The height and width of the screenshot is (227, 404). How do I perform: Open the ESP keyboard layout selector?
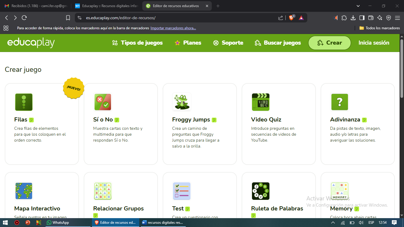pos(371,223)
